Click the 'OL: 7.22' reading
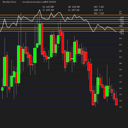128x128 pixels. coord(99,13)
